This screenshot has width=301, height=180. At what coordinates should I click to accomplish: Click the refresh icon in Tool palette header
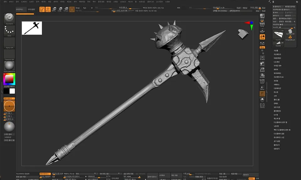[x=297, y=2]
